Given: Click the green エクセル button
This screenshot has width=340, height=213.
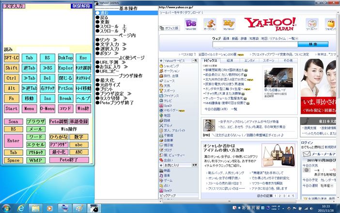Looking at the screenshot, I should pyautogui.click(x=36, y=145).
